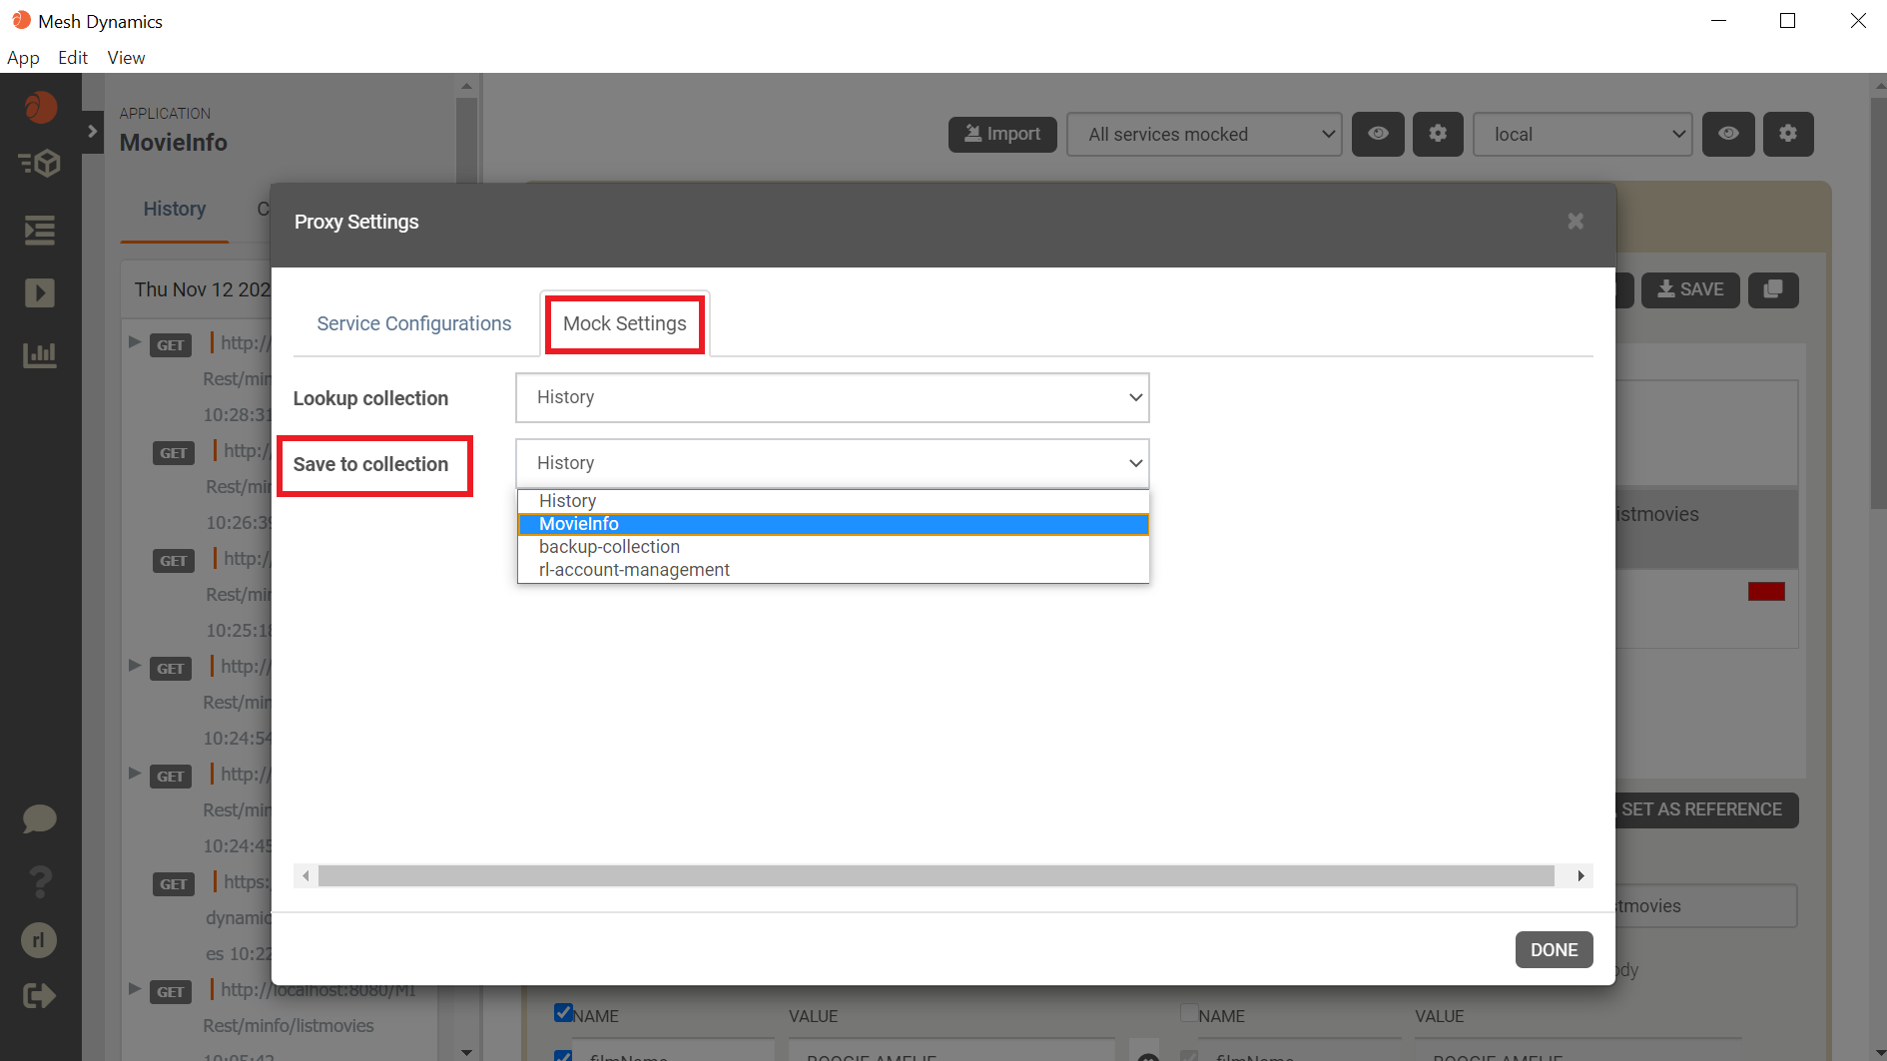The height and width of the screenshot is (1061, 1887).
Task: Click the gear icon beside mock services dropdown
Action: coord(1438,134)
